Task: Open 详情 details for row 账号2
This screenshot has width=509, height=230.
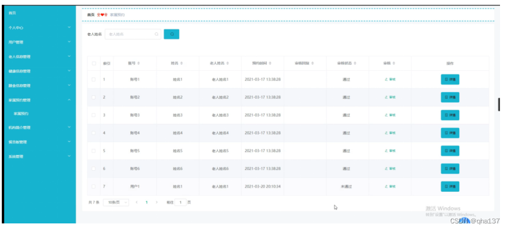Action: point(450,97)
